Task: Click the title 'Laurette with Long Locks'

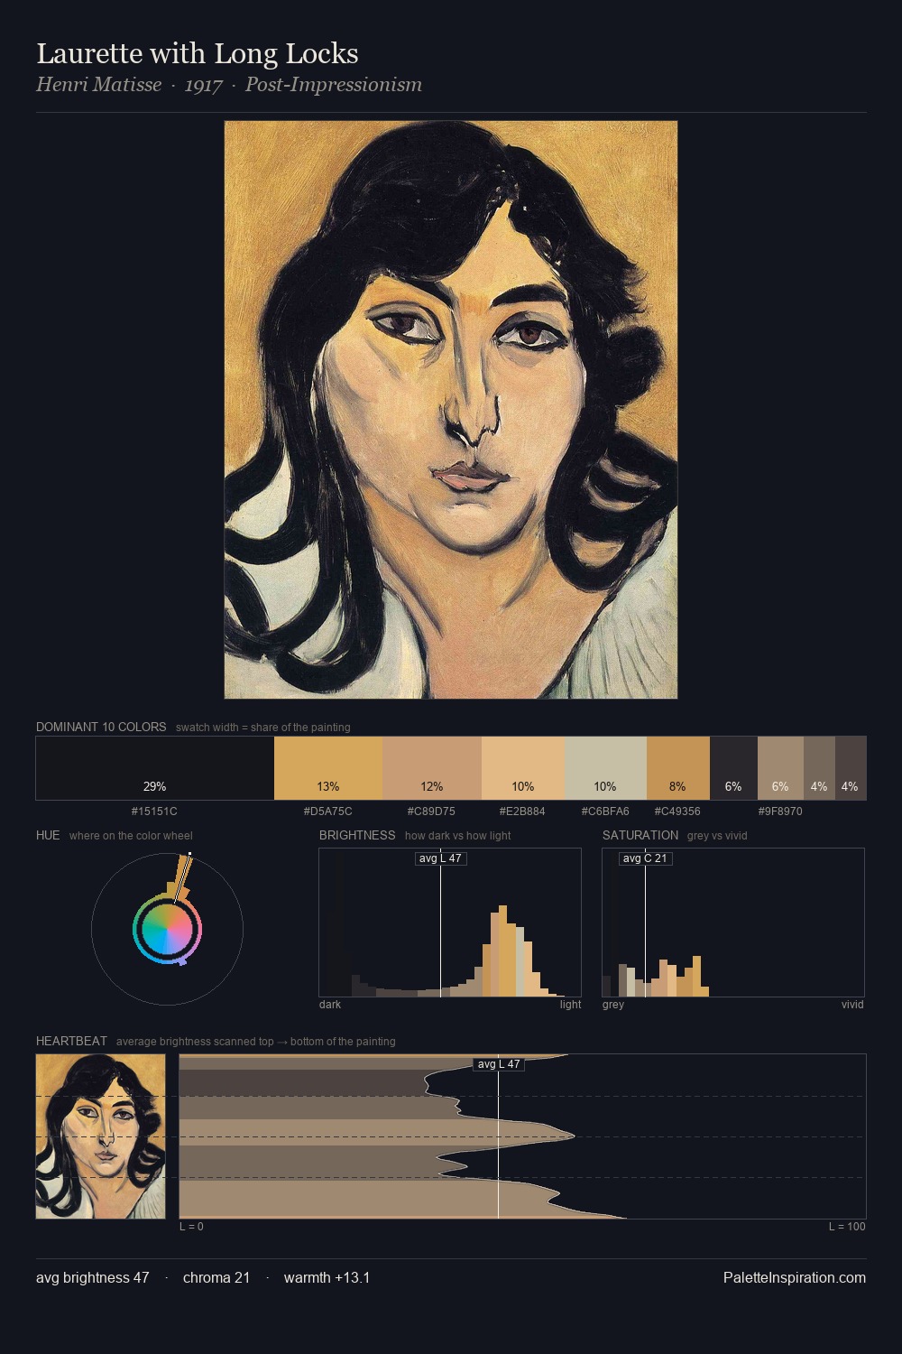Action: click(x=198, y=53)
